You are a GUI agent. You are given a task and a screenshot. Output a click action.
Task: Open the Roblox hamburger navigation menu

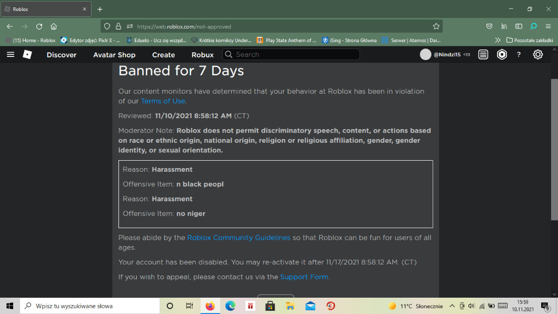click(11, 54)
